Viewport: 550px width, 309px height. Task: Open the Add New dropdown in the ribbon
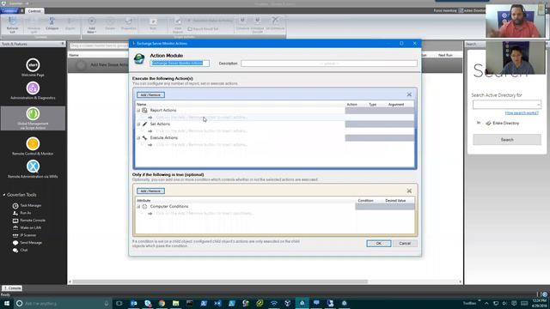click(92, 25)
